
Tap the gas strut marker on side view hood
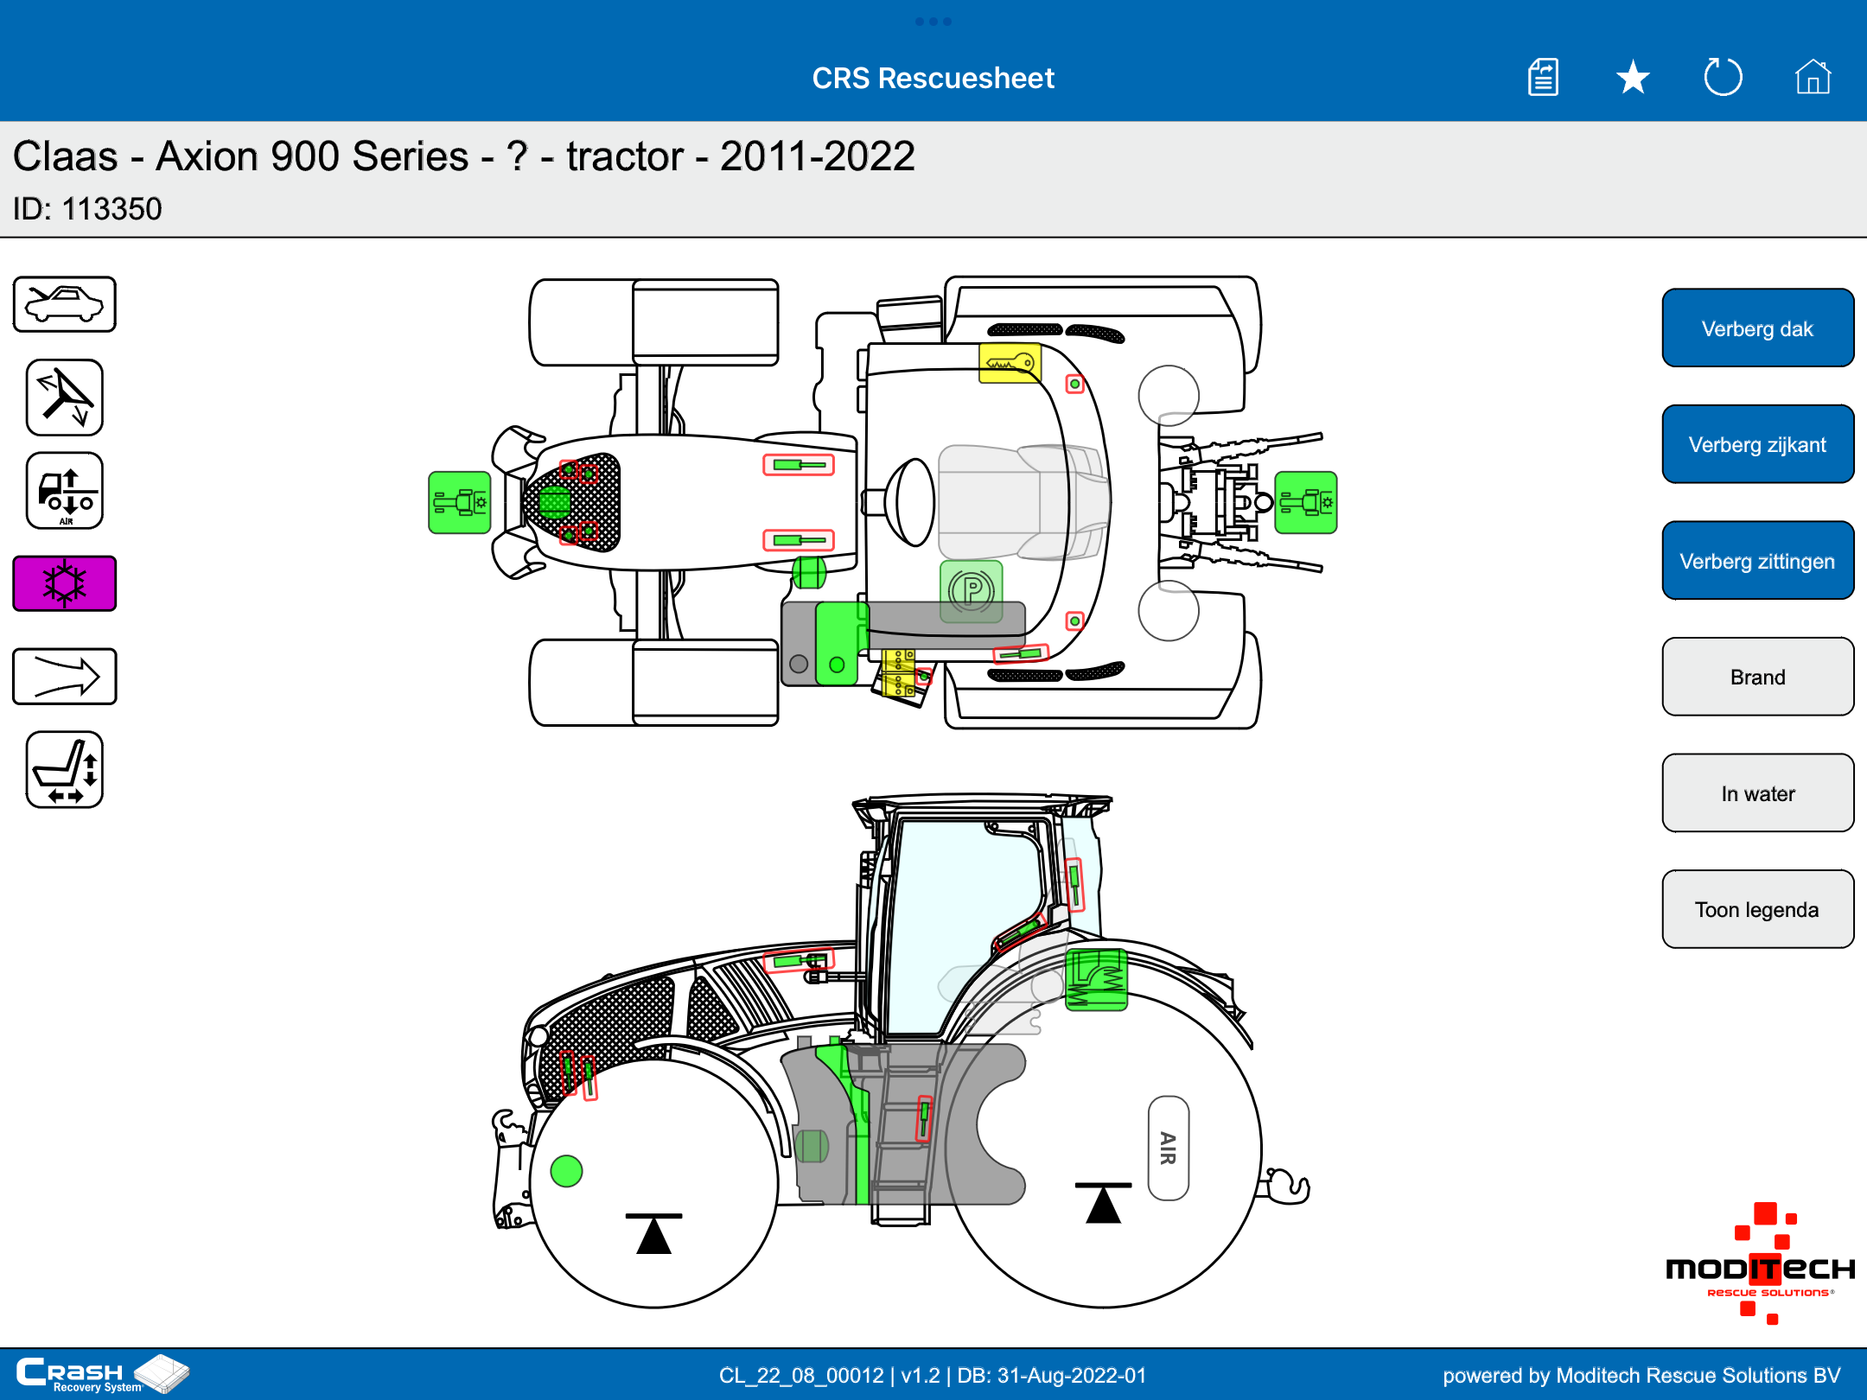point(799,961)
